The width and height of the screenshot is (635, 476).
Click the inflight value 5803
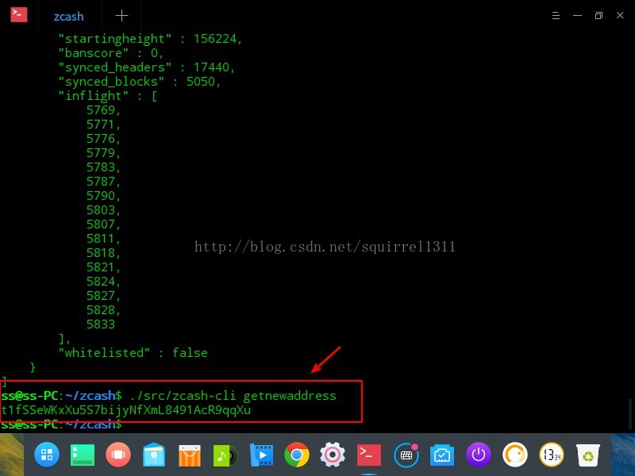(x=103, y=210)
